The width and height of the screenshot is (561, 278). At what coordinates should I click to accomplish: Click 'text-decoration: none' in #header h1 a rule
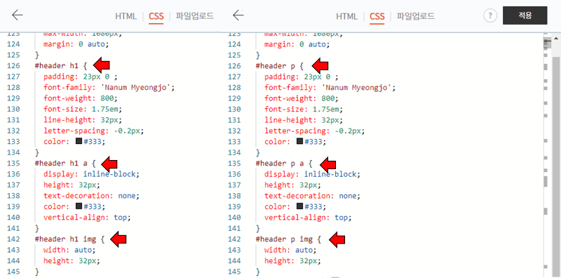(x=91, y=196)
